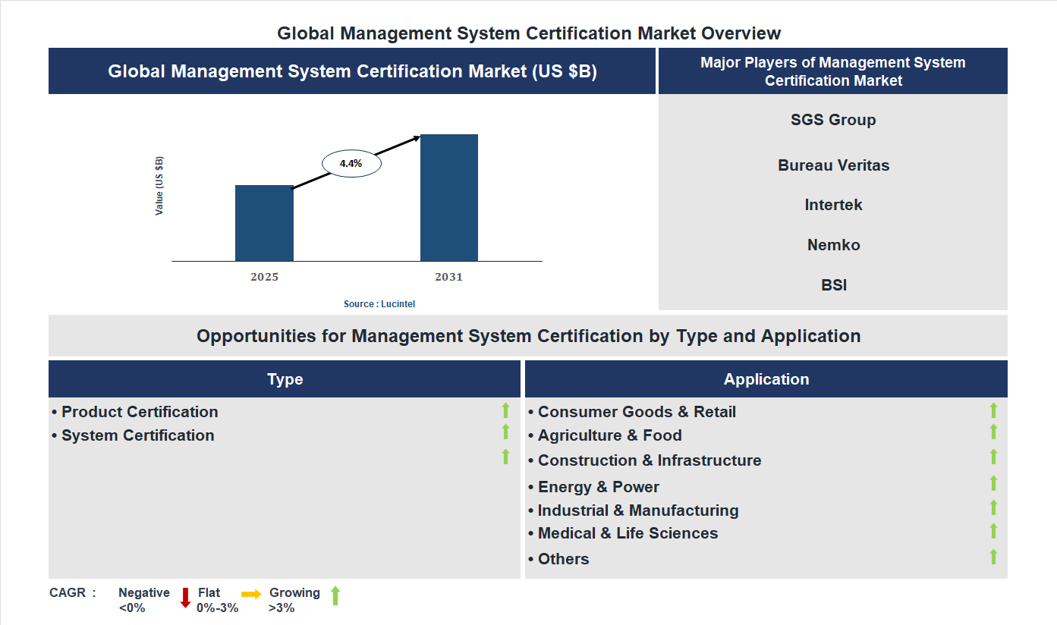Click the growth arrow beside Consumer Goods & Retail
This screenshot has height=625, width=1057.
click(994, 410)
